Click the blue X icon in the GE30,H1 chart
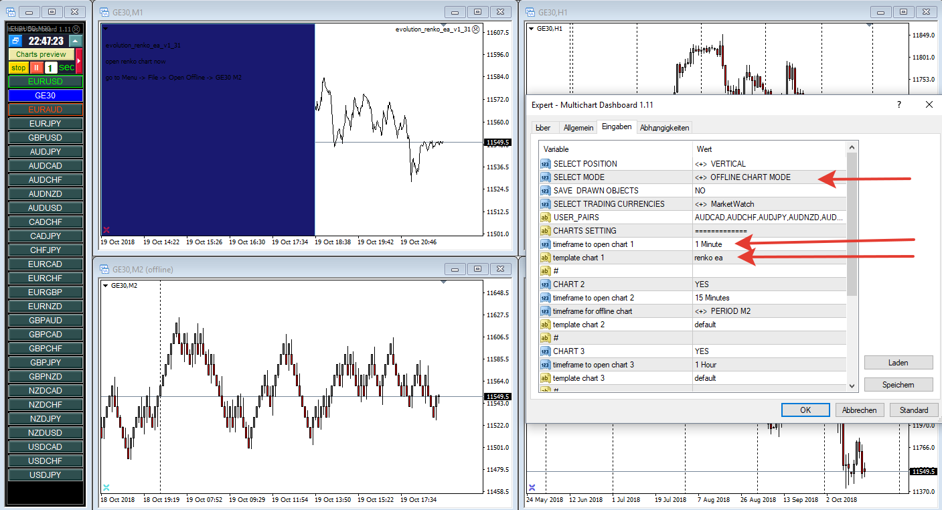The height and width of the screenshot is (510, 942). tap(532, 487)
